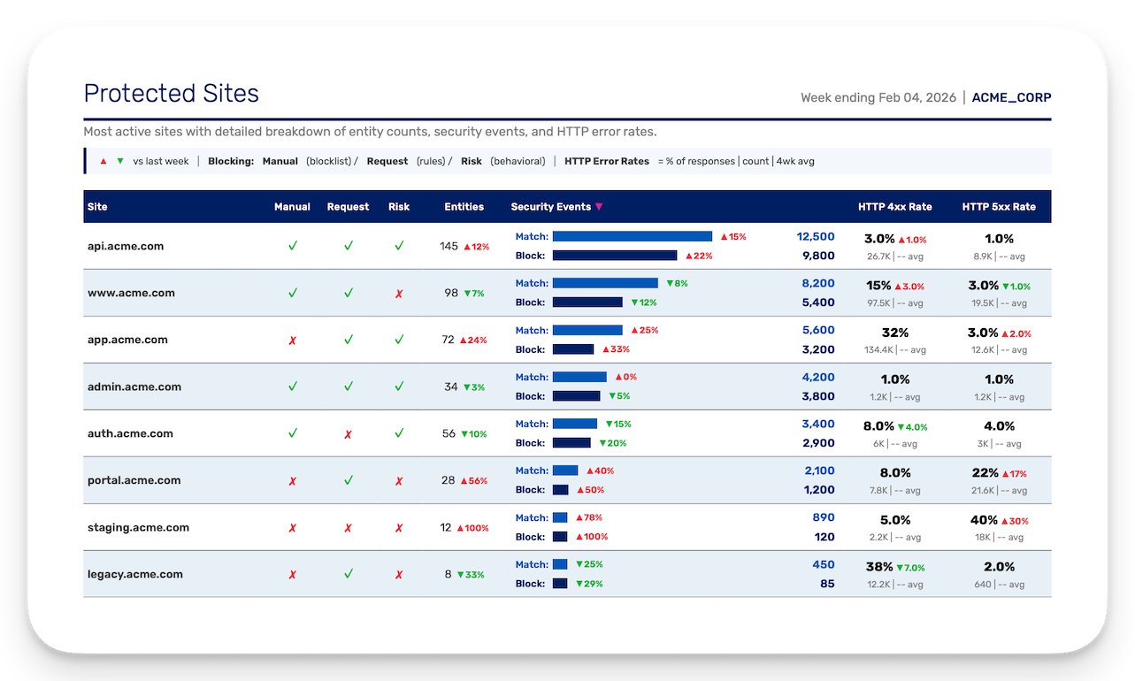
Task: Click the Entities column header
Action: click(464, 207)
